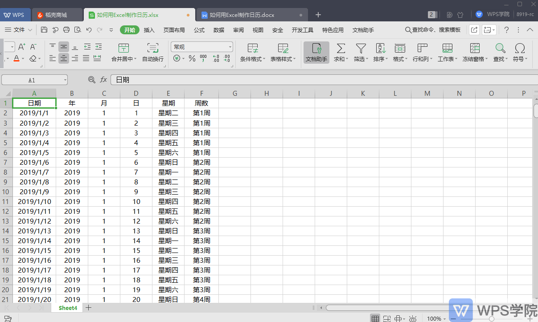Click the font color A swatch
This screenshot has width=538, height=322.
click(16, 58)
